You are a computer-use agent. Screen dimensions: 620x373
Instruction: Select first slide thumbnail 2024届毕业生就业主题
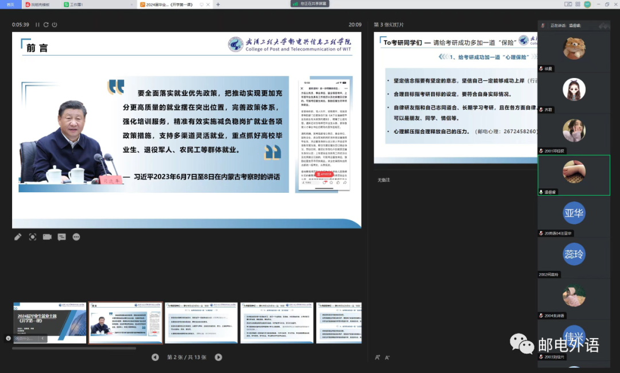(x=50, y=323)
